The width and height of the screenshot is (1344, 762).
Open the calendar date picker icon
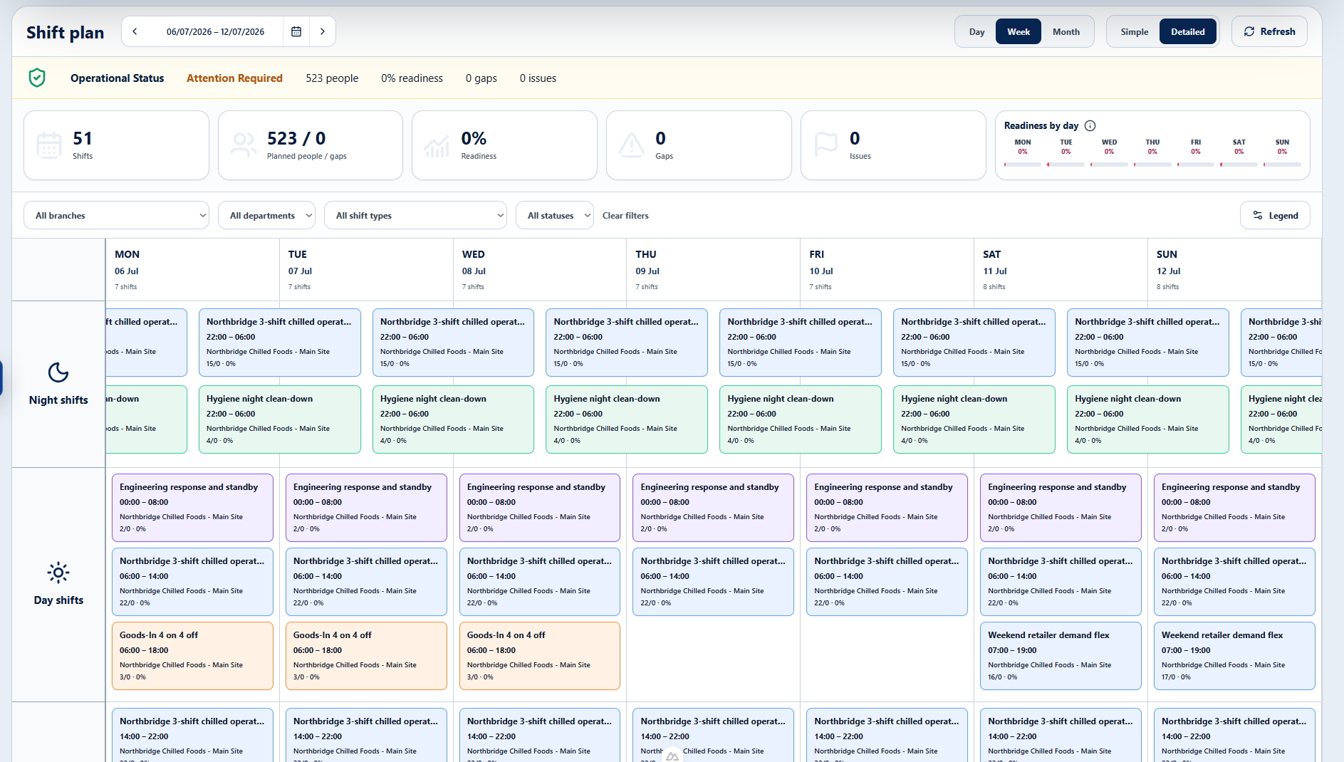coord(296,31)
